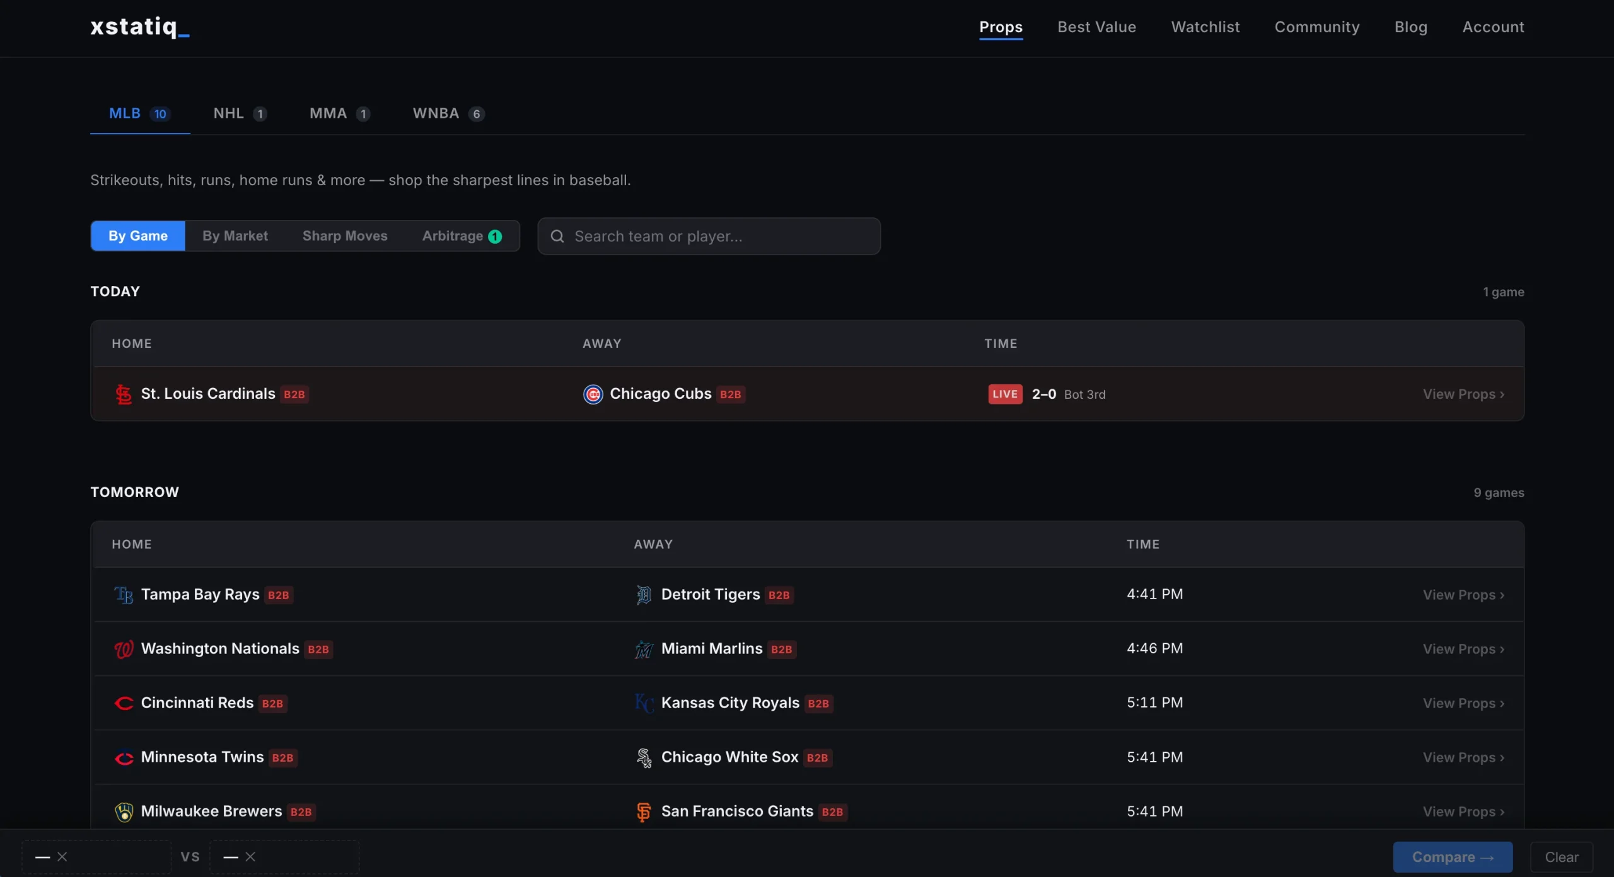Click the Miami Marlins logo icon
This screenshot has height=877, width=1614.
click(x=644, y=649)
